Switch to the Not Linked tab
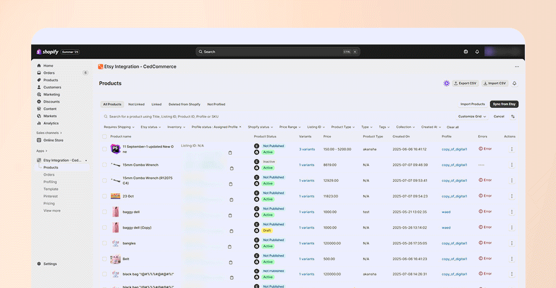The width and height of the screenshot is (556, 288). tap(137, 105)
